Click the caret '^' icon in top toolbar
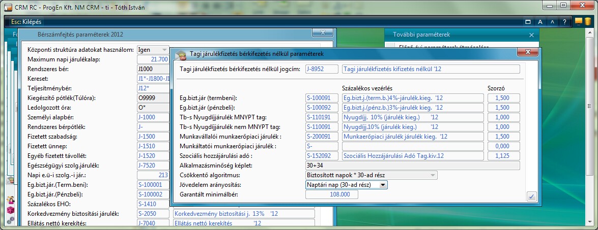 pyautogui.click(x=552, y=22)
